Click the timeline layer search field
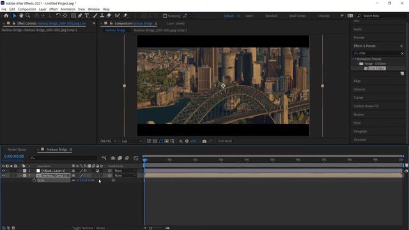Image resolution: width=409 pixels, height=230 pixels. point(64,158)
